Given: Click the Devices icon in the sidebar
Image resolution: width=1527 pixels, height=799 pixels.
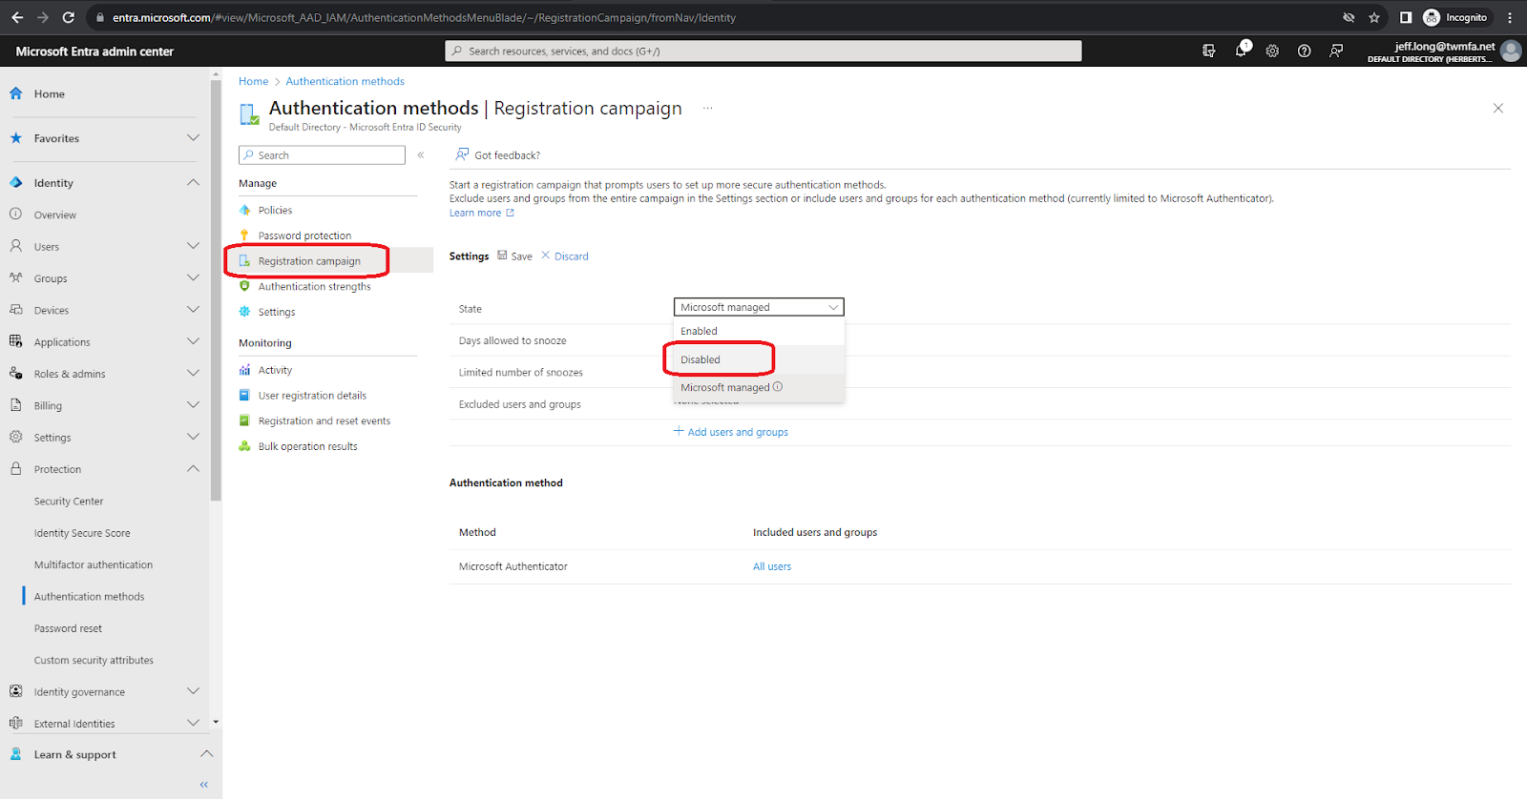Looking at the screenshot, I should tap(16, 310).
